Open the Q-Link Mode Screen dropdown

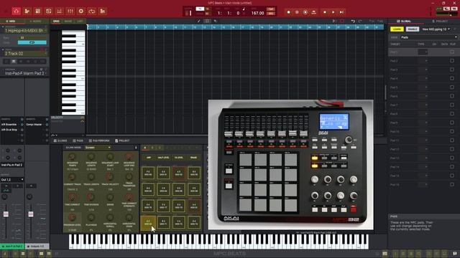tap(98, 148)
